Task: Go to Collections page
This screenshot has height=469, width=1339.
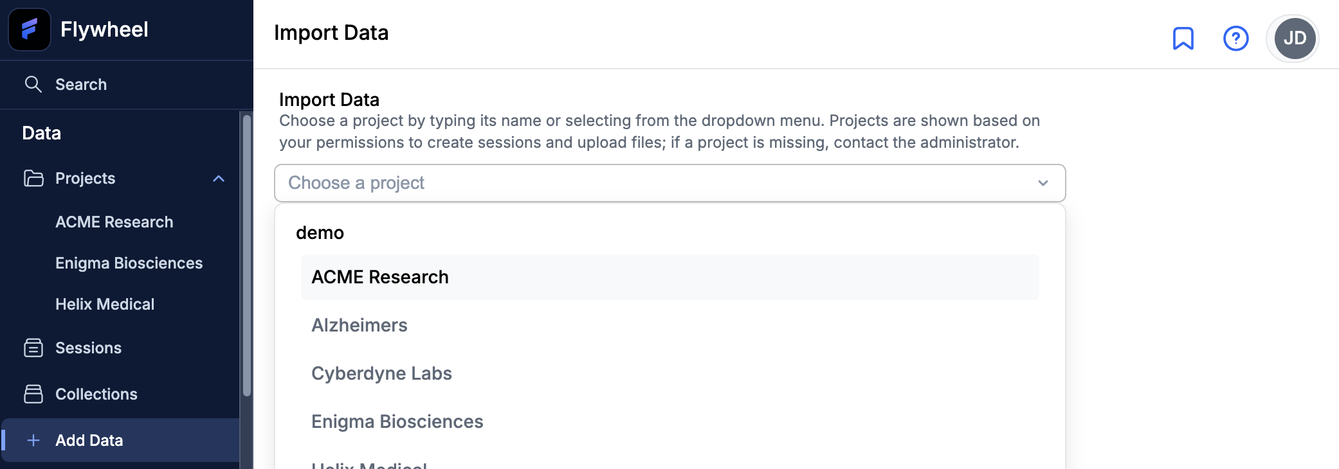Action: pos(96,394)
